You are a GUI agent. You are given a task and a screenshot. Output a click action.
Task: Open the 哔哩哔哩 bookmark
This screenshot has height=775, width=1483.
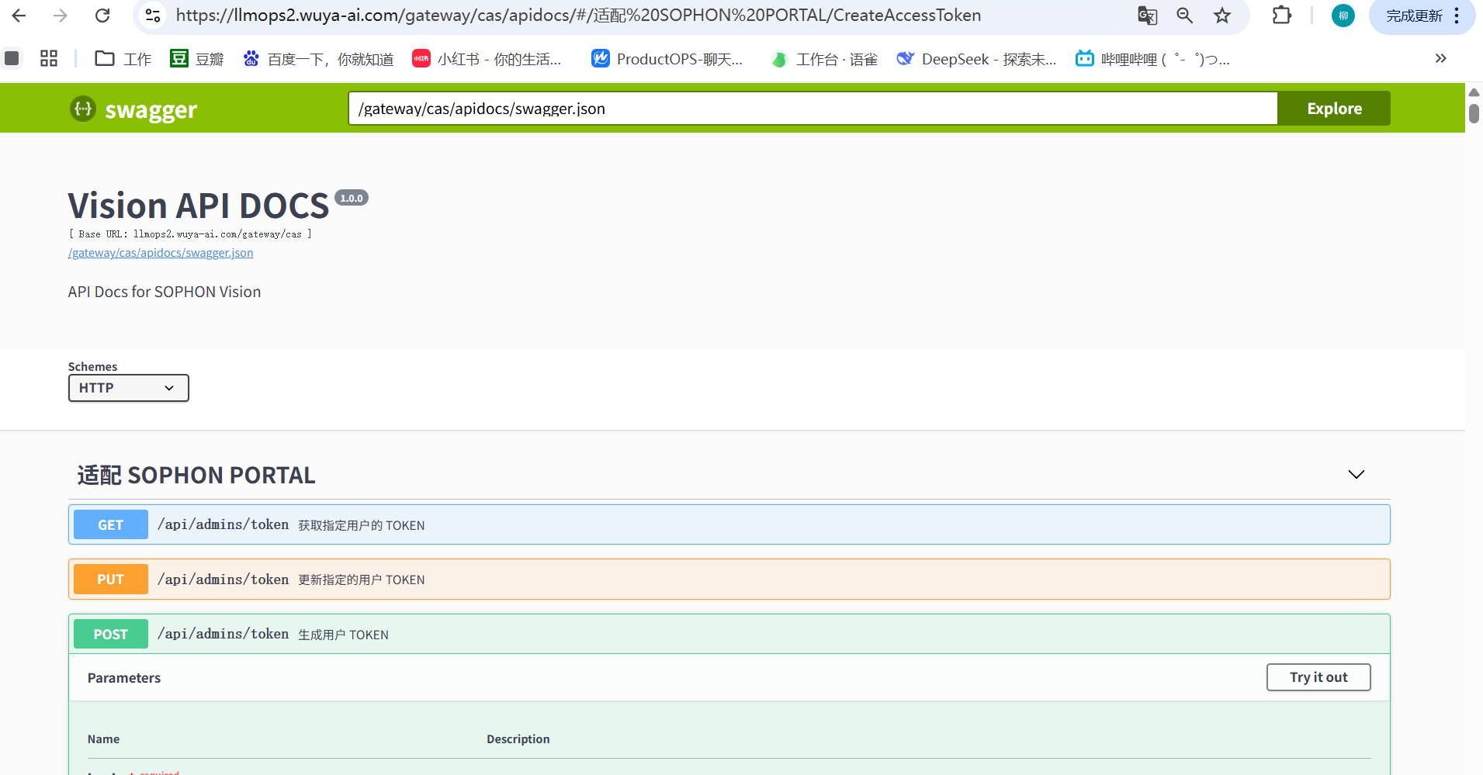[x=1152, y=59]
